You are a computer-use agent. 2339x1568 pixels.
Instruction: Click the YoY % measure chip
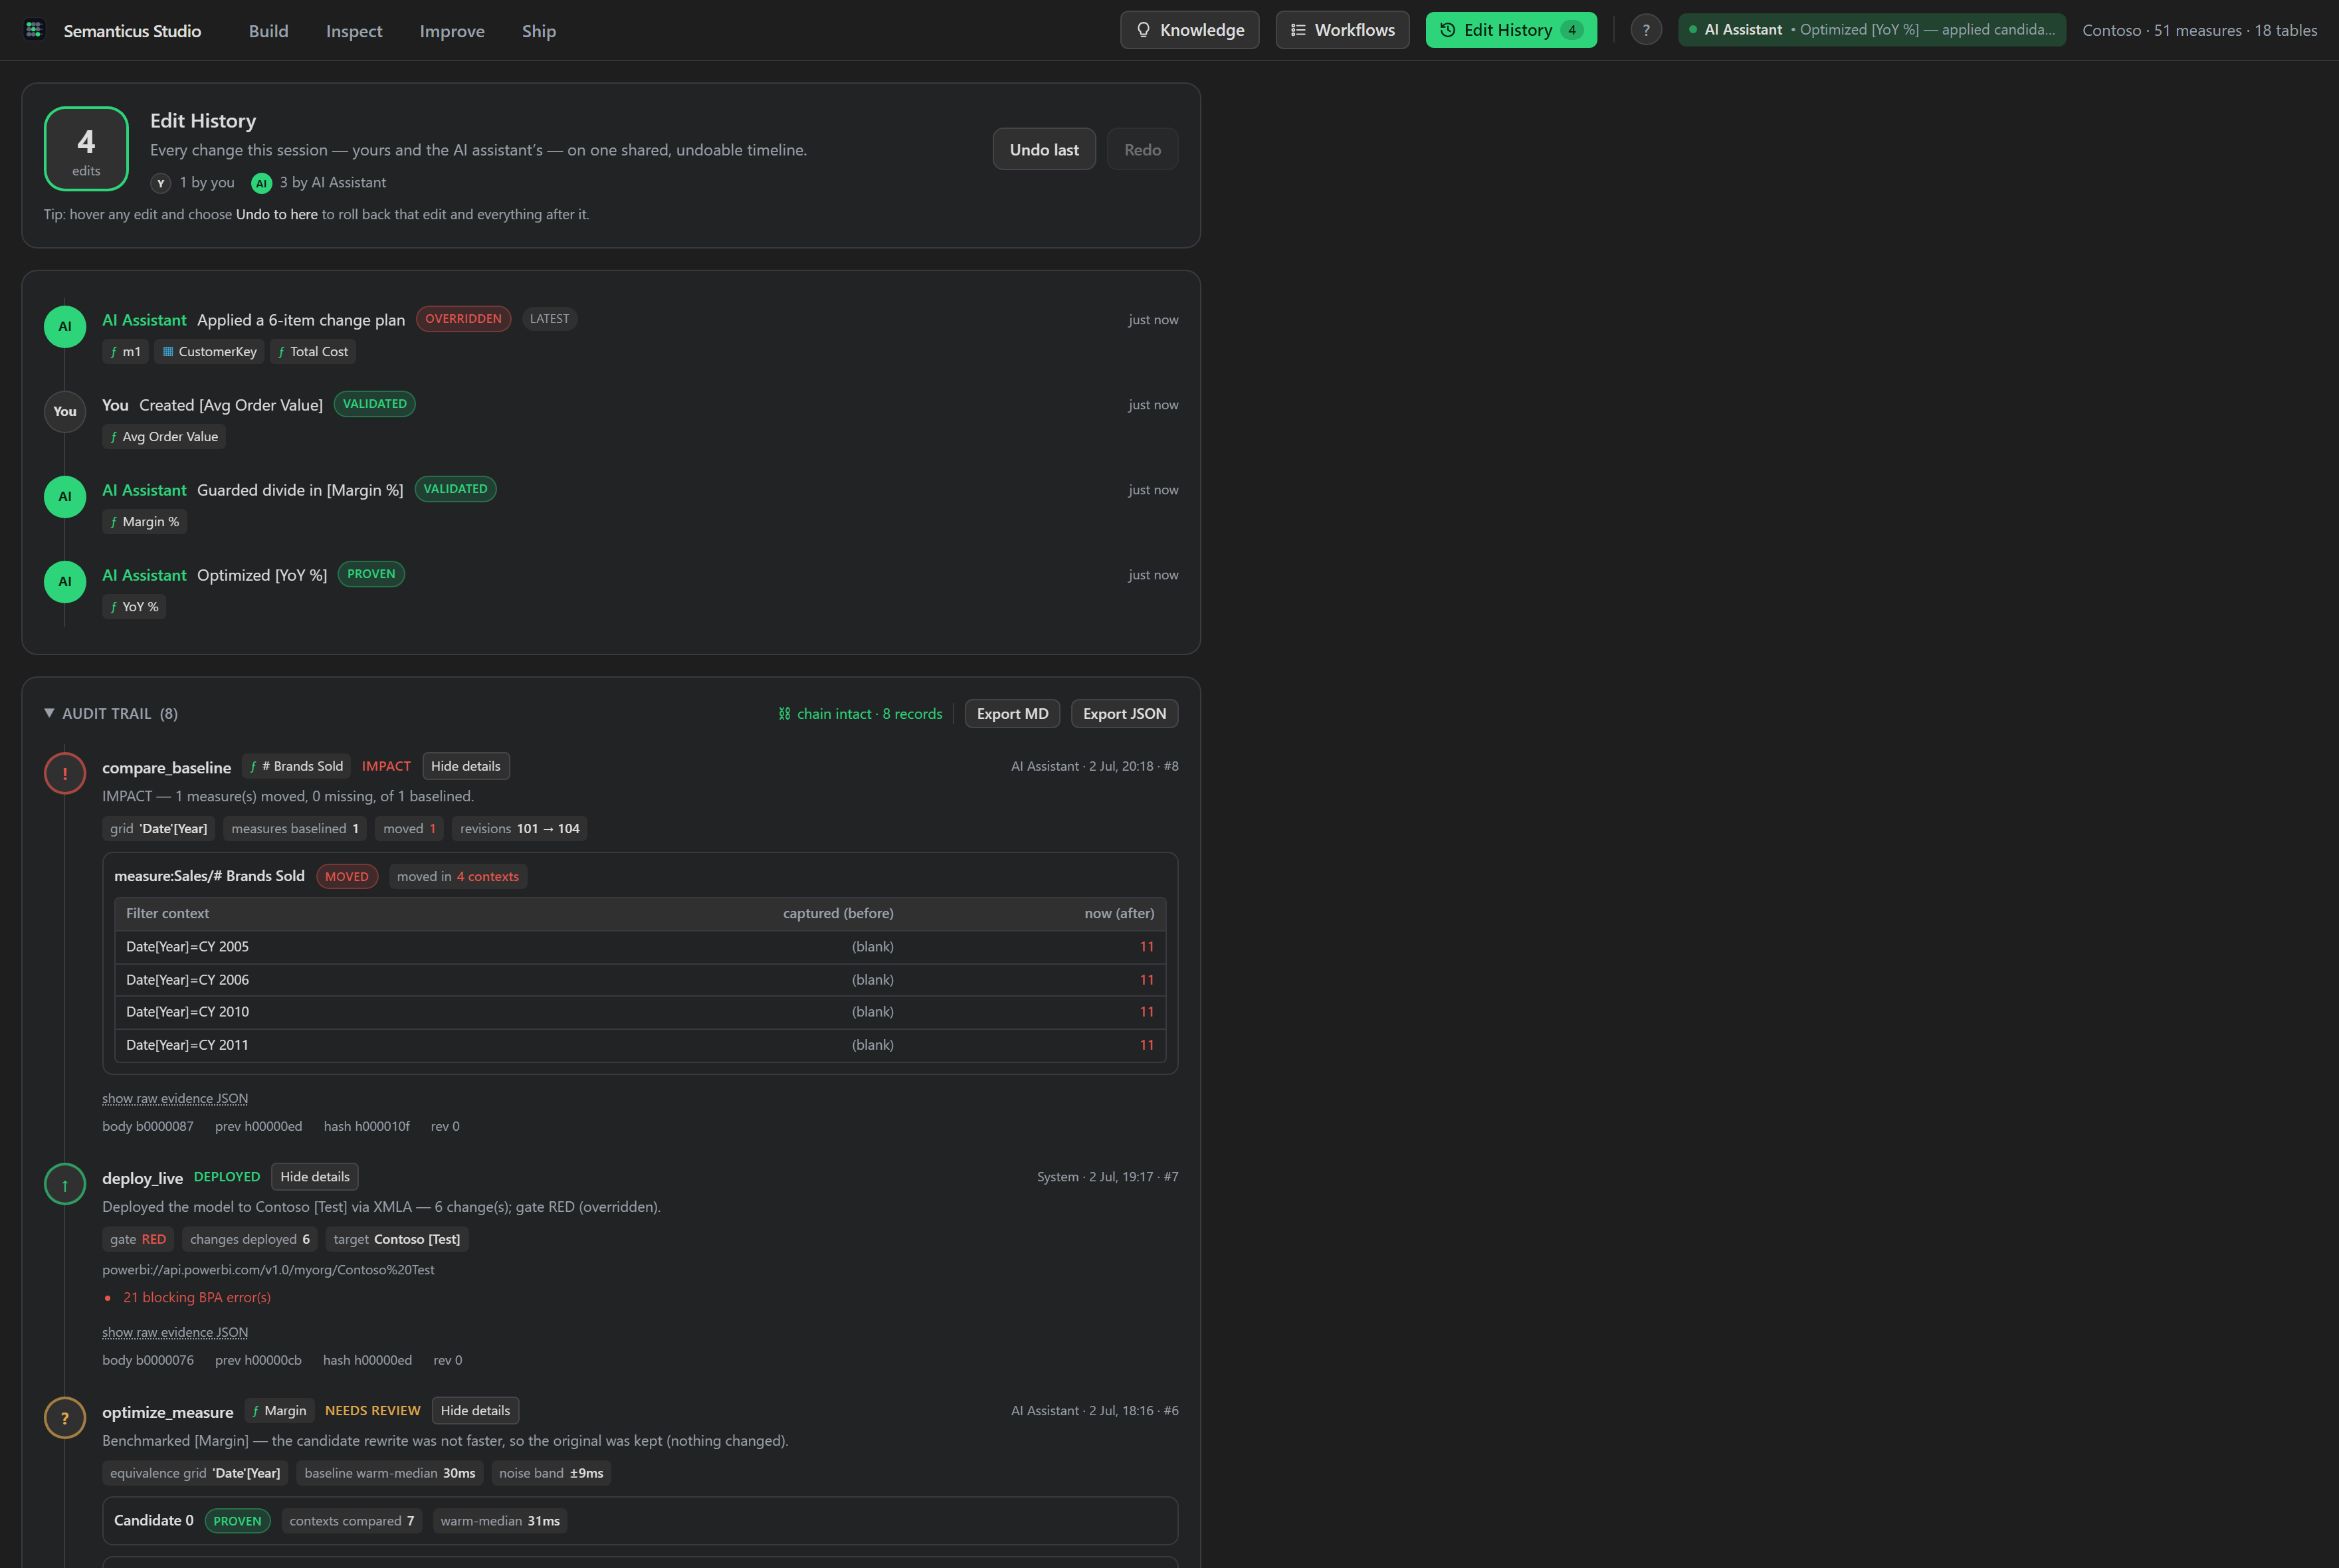point(134,607)
